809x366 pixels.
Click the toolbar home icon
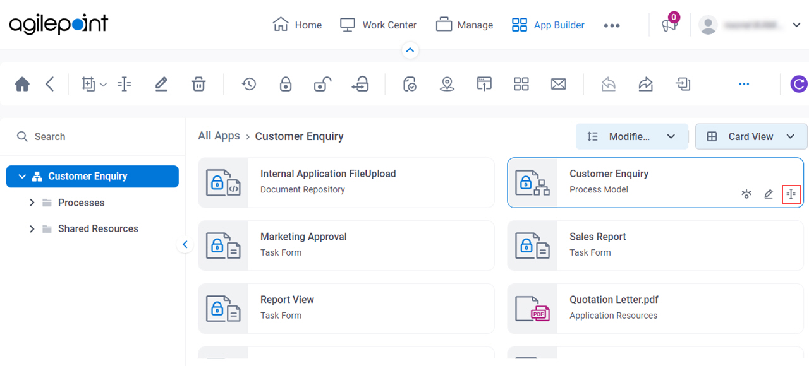coord(22,84)
